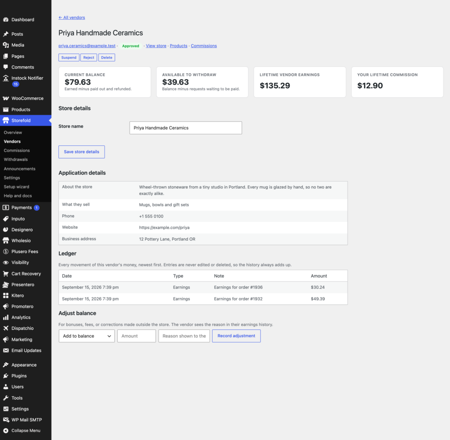Click the Plusero Fees coin icon
450x440 pixels.
6,252
